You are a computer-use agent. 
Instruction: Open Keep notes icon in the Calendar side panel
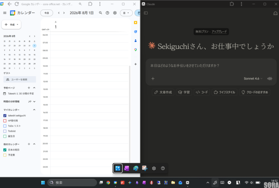pos(135,23)
